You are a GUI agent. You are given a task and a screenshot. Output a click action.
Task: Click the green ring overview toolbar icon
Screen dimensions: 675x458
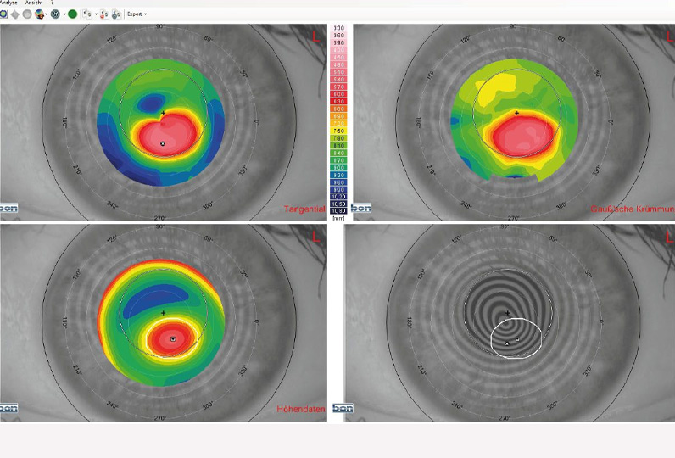pyautogui.click(x=3, y=14)
